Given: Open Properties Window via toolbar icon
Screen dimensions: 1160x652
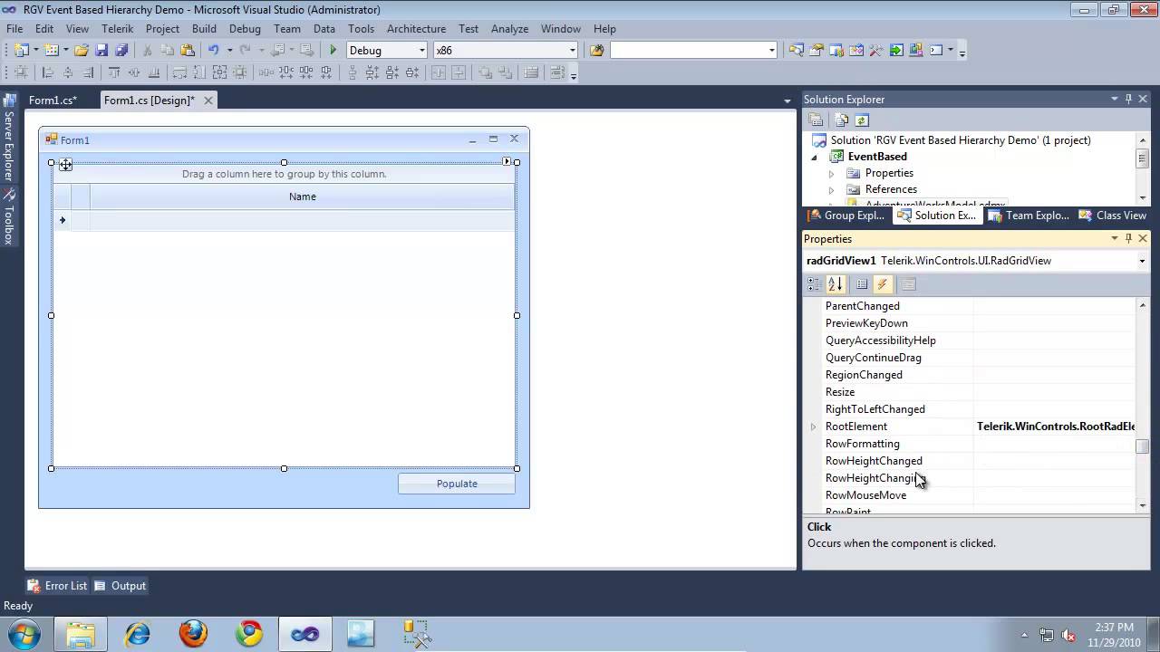Looking at the screenshot, I should (817, 51).
